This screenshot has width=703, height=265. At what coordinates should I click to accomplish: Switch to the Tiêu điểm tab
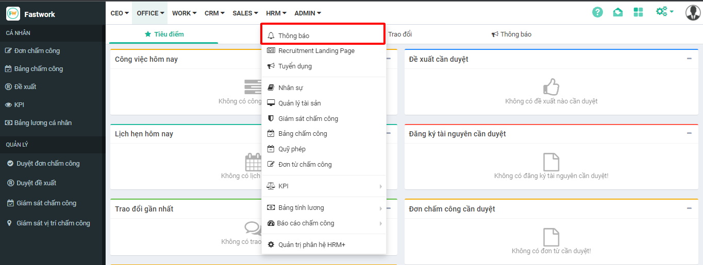[164, 34]
